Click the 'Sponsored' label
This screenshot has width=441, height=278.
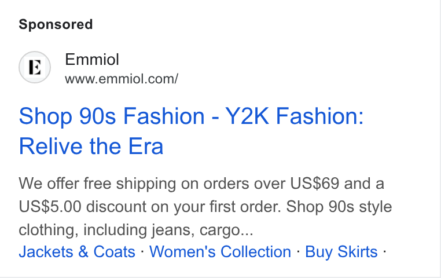56,24
